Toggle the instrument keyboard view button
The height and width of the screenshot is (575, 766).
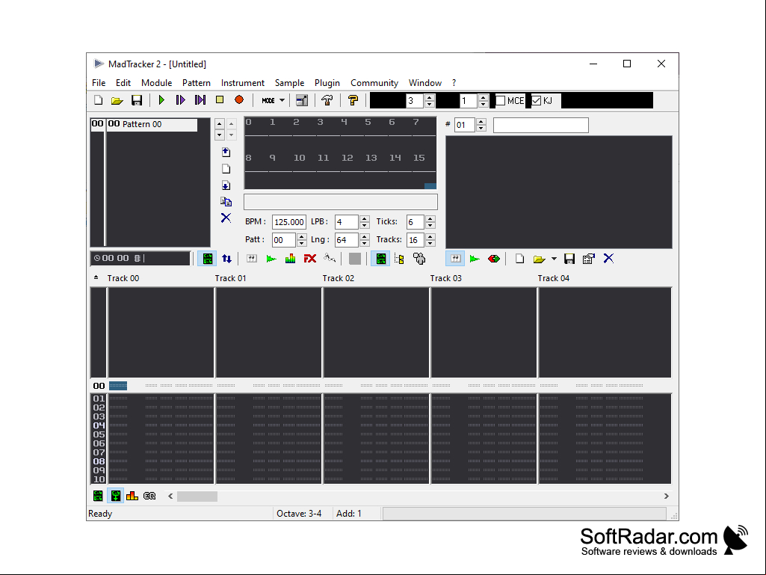[455, 259]
